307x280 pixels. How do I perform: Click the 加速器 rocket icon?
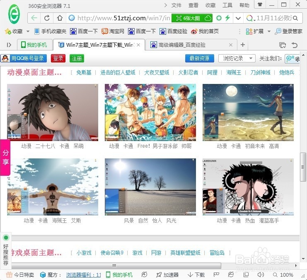click(159, 275)
